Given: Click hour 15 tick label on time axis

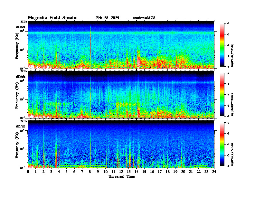Looking at the screenshot, I should coord(144,172).
